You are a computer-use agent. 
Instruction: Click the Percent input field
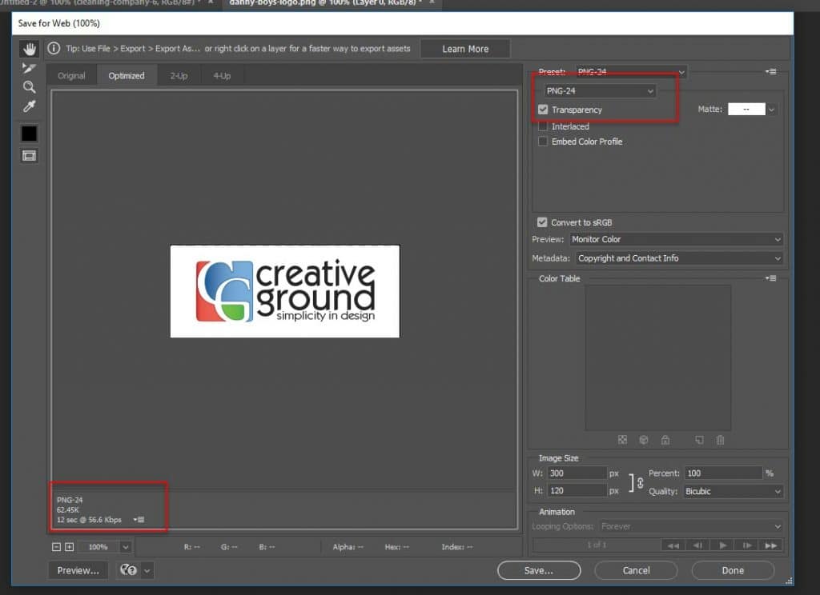(x=723, y=473)
